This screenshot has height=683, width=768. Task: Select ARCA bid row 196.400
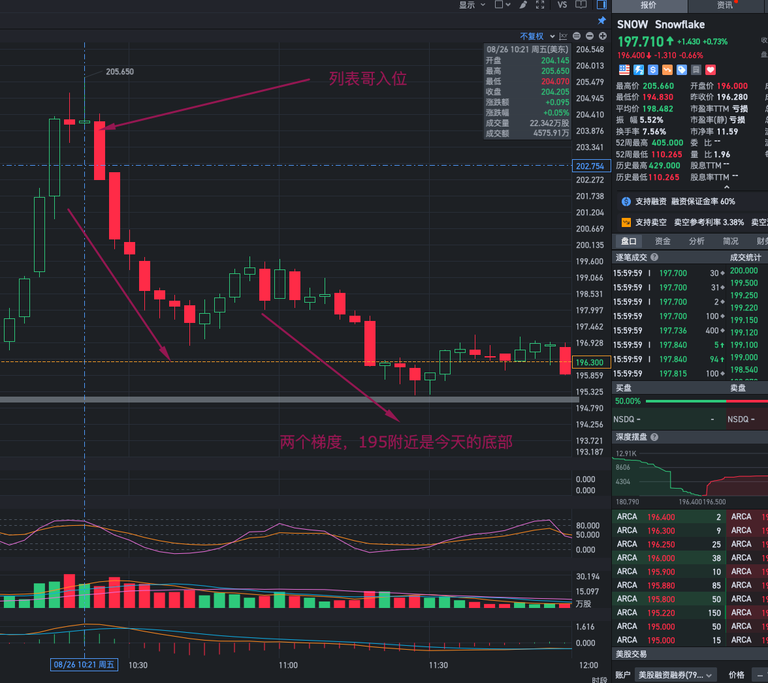(x=669, y=517)
